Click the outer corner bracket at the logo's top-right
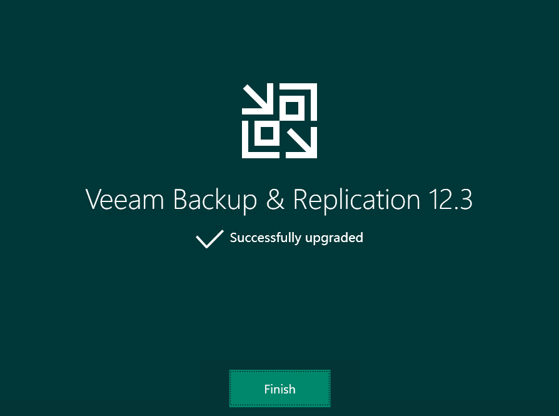 pos(311,90)
